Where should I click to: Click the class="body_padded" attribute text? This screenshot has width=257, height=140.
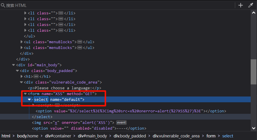click(53, 71)
